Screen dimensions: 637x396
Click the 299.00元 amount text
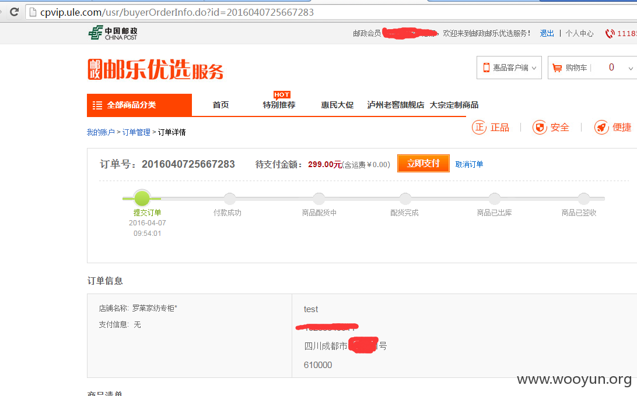[324, 164]
